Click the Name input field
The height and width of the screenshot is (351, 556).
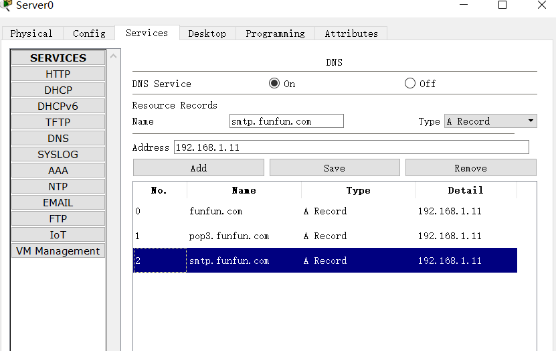286,121
